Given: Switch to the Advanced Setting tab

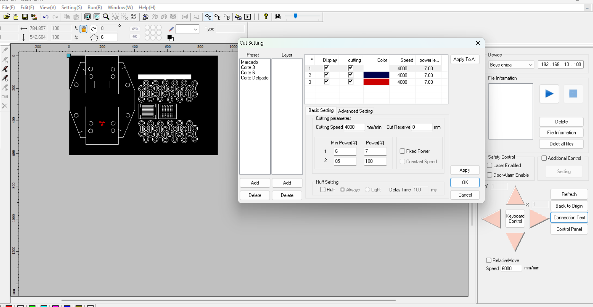Looking at the screenshot, I should tap(355, 111).
